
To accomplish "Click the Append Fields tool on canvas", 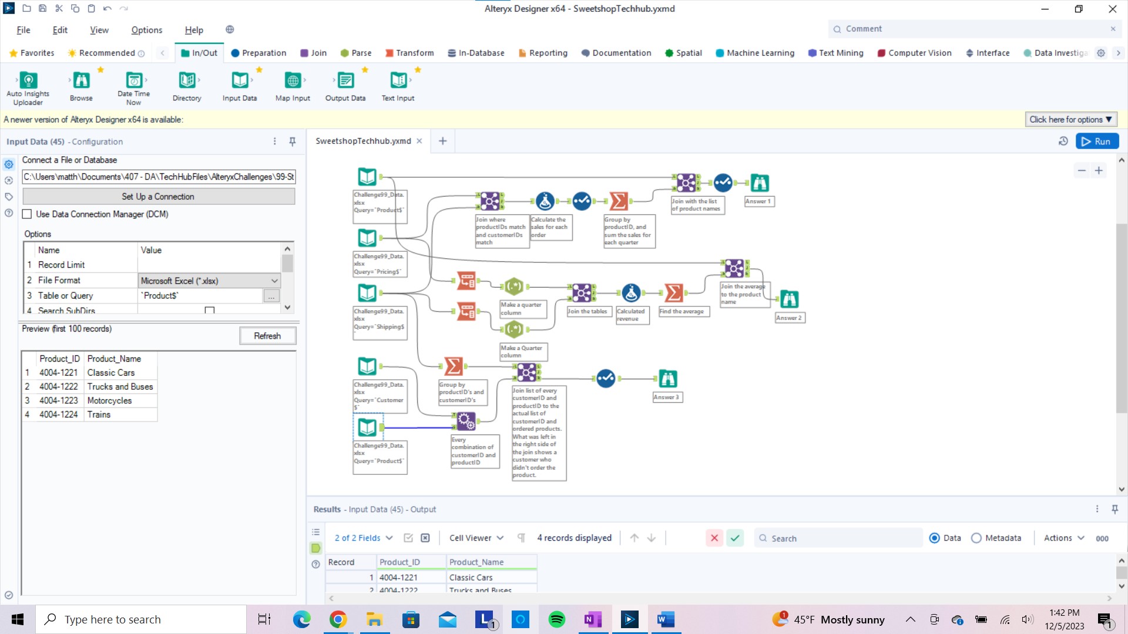I will 466,420.
